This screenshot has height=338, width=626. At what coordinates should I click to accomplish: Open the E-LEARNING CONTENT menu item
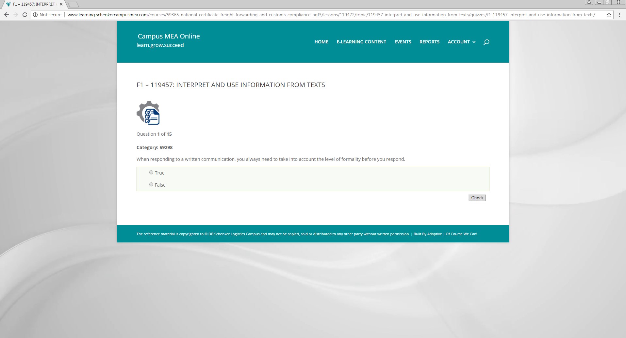pyautogui.click(x=361, y=42)
